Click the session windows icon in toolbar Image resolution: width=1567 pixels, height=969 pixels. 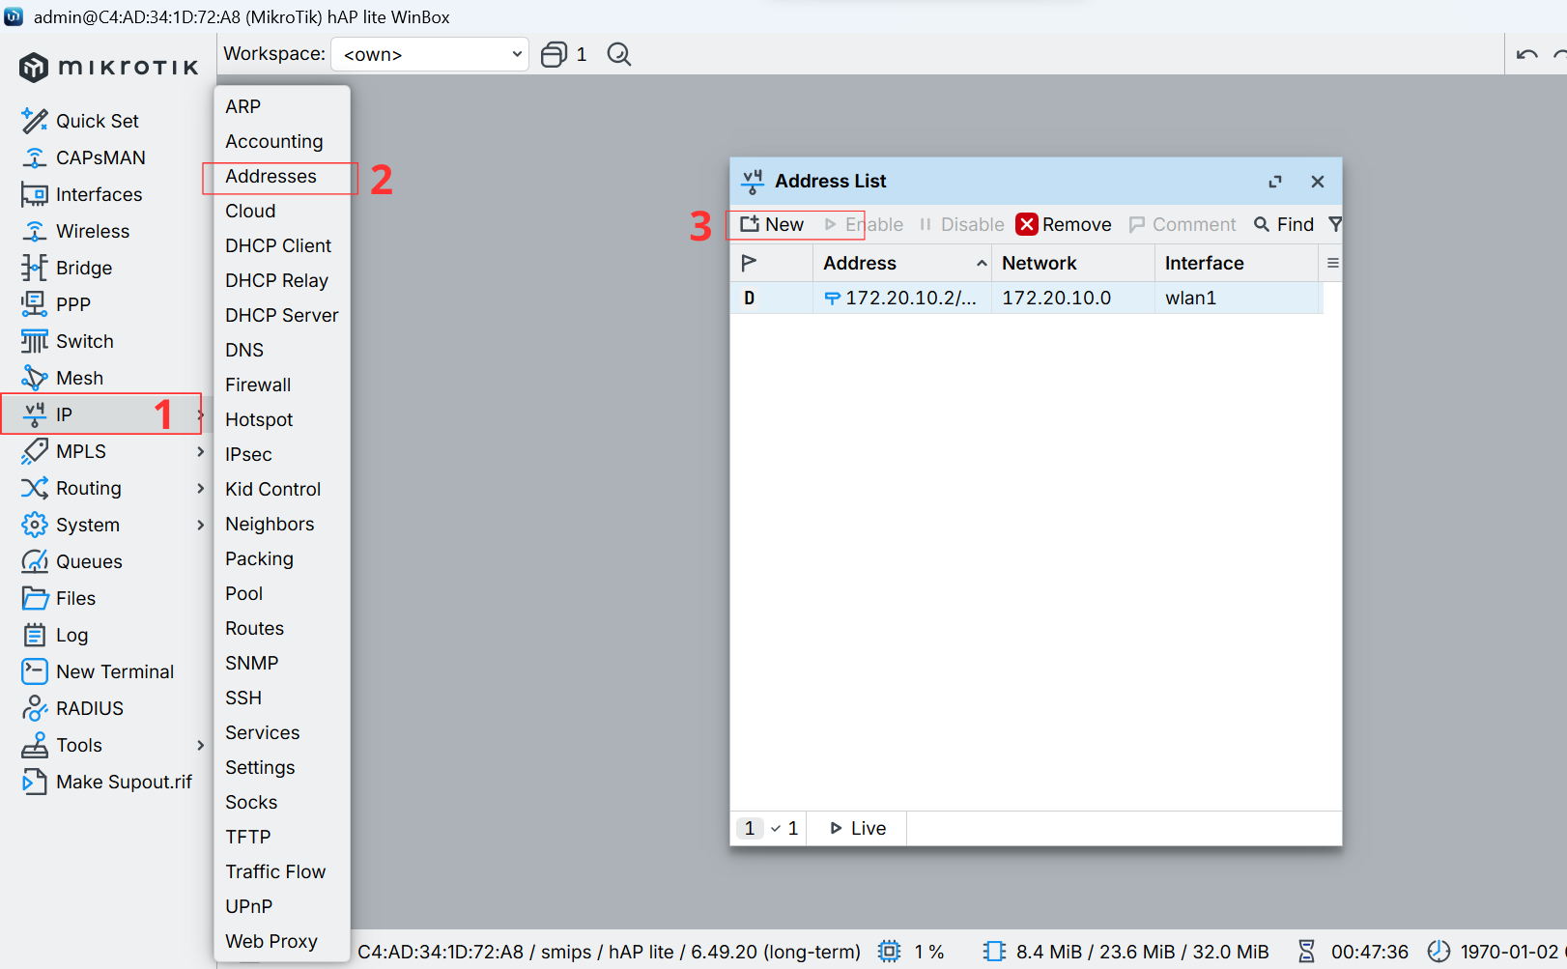pyautogui.click(x=554, y=54)
